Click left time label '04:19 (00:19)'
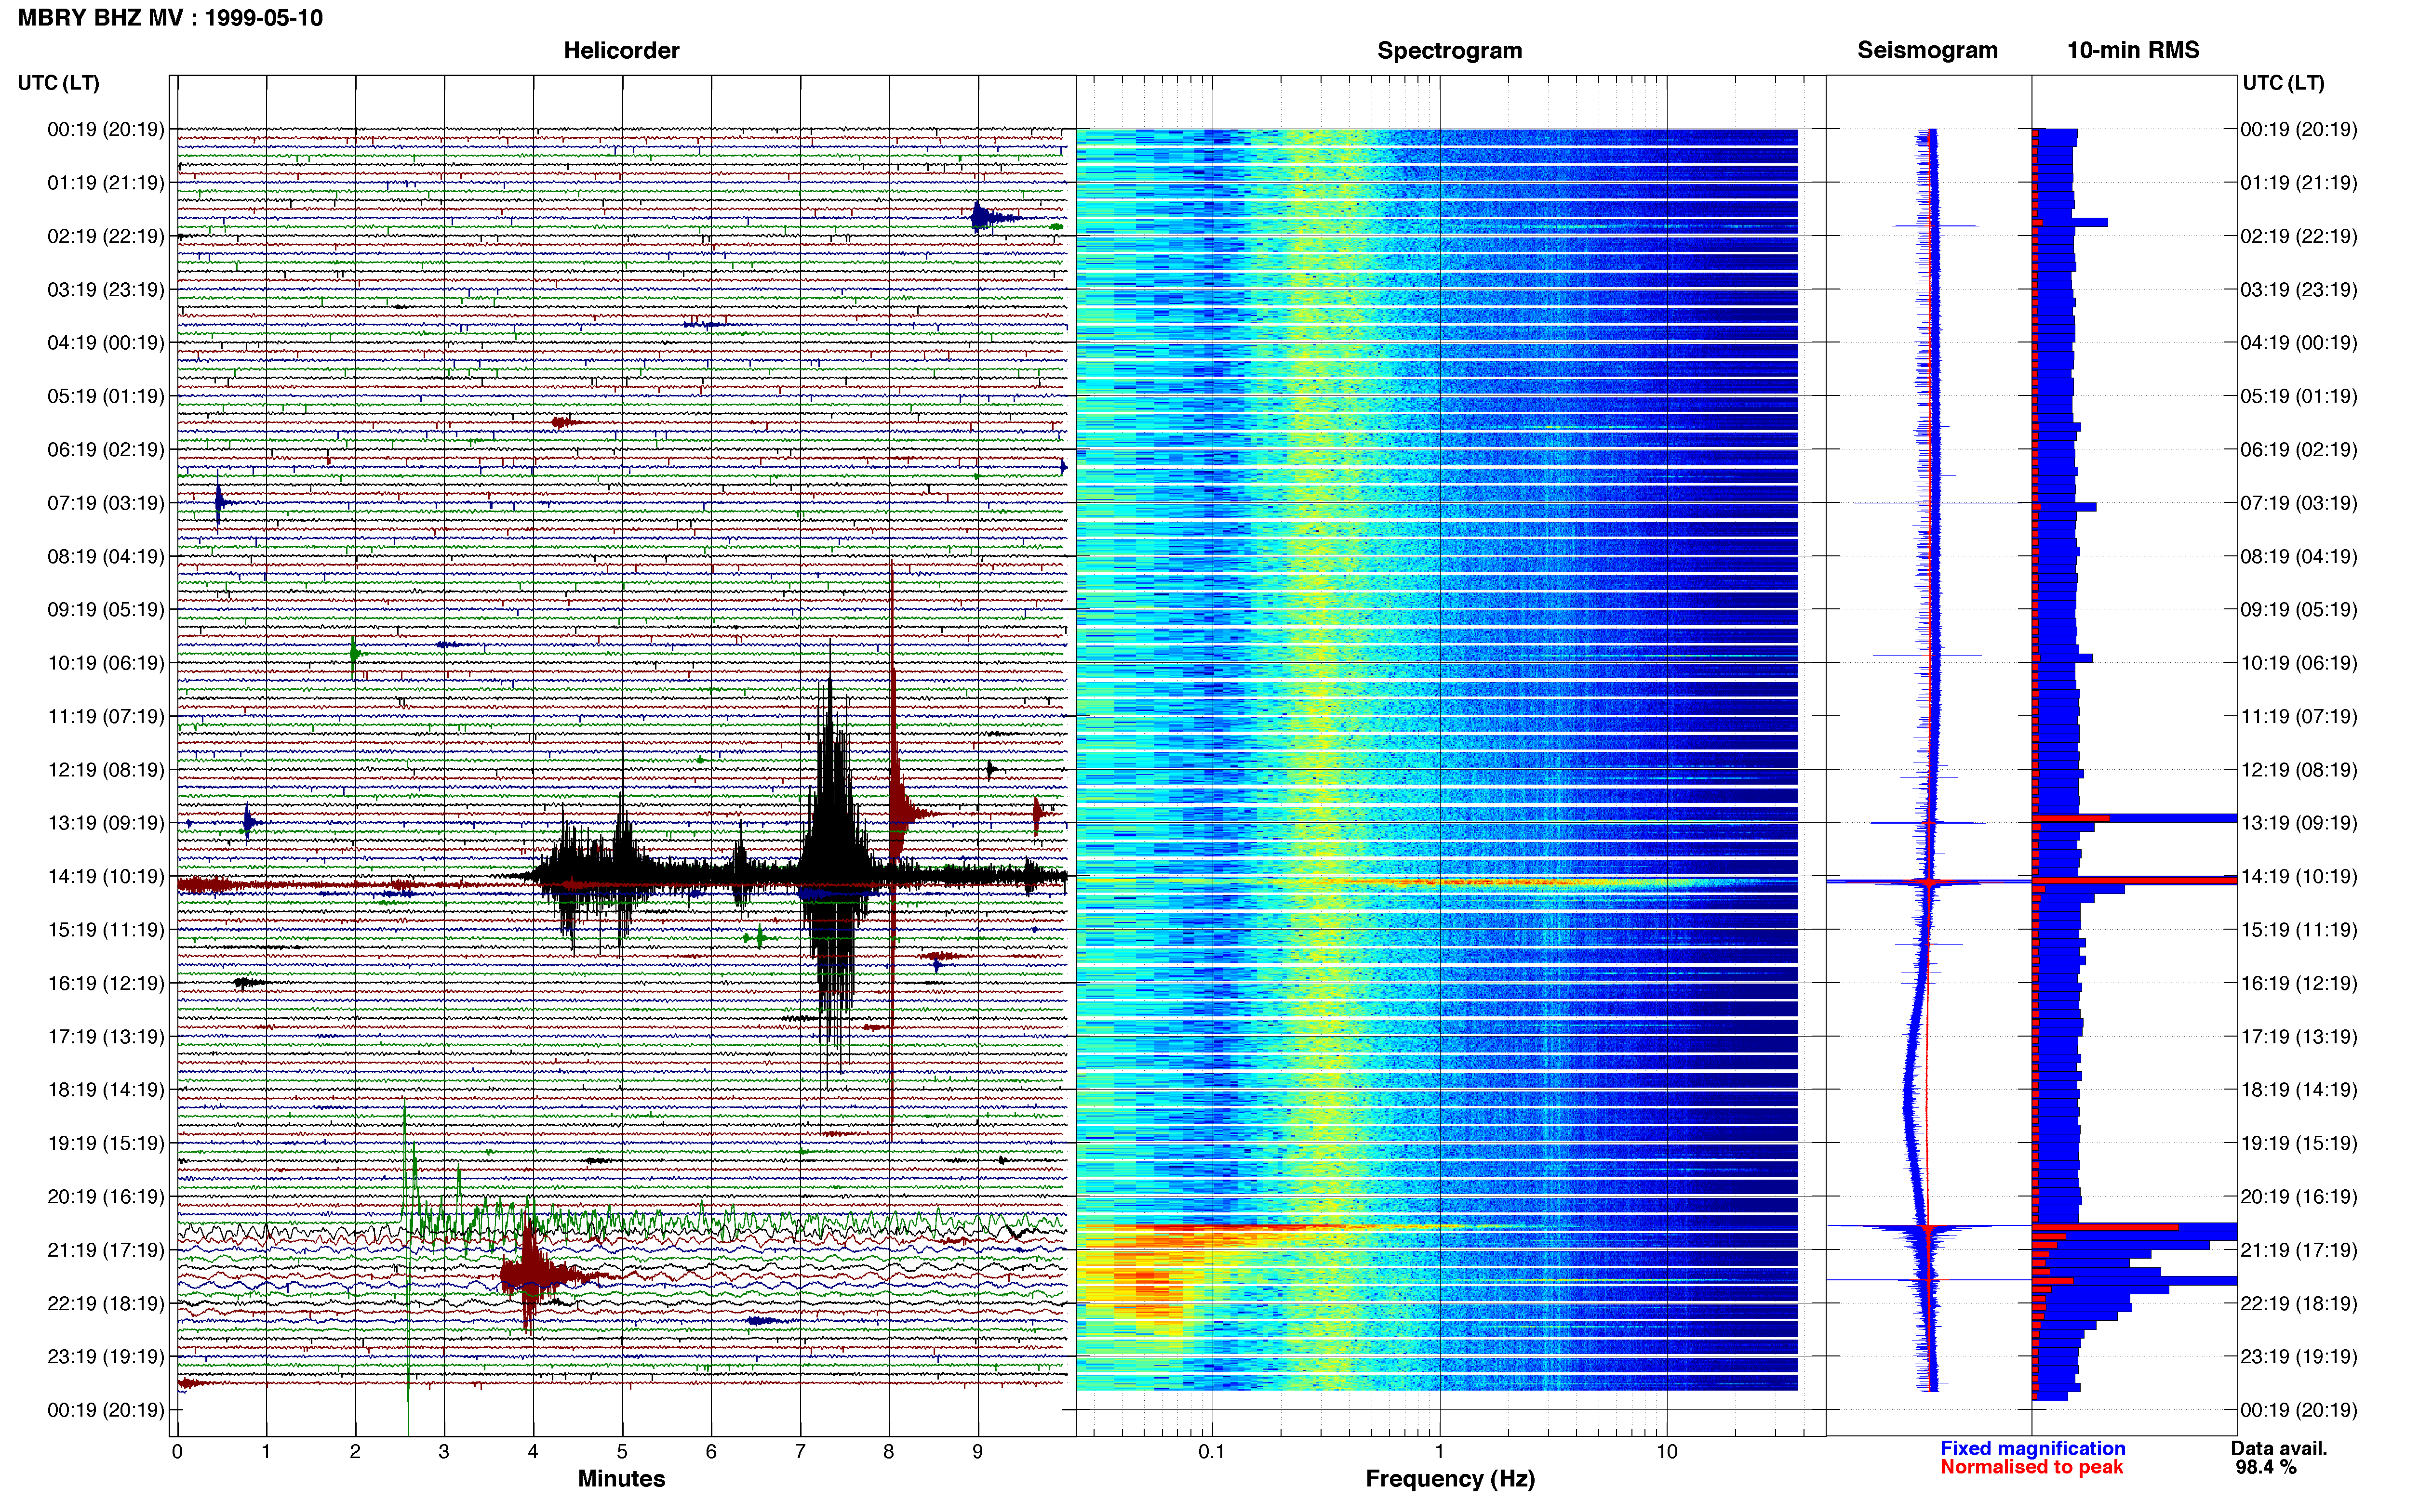This screenshot has height=1512, width=2419. click(106, 343)
